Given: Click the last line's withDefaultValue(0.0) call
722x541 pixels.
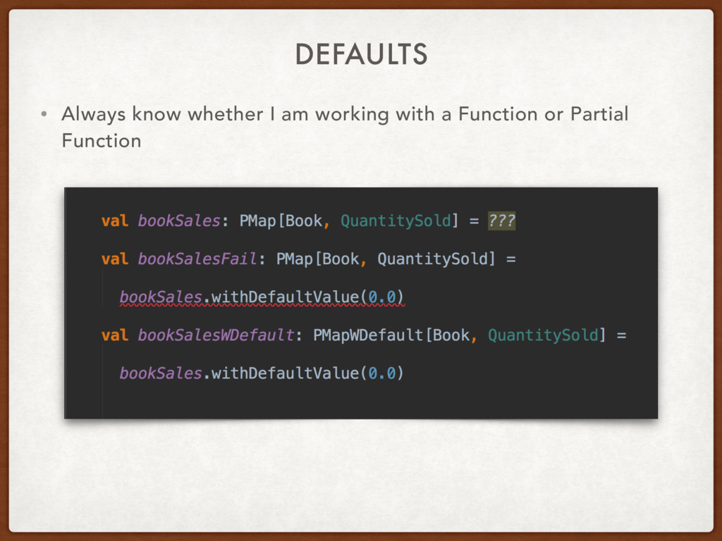Looking at the screenshot, I should [307, 373].
